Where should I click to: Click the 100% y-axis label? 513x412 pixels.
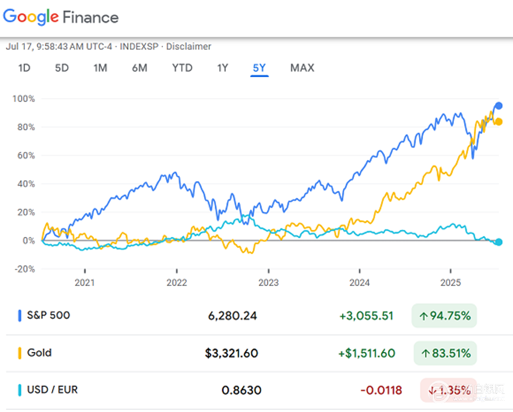coord(23,98)
